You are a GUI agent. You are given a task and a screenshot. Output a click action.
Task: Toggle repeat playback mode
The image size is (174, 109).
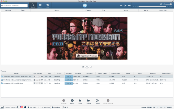[161, 4]
